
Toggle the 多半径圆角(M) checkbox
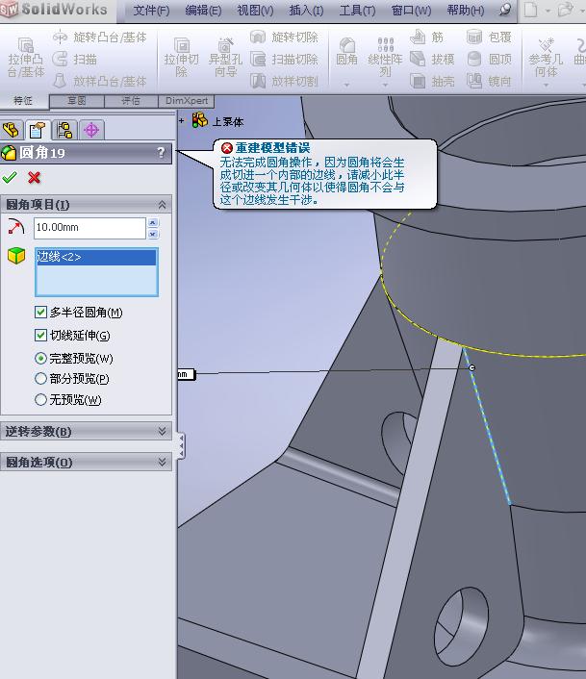click(40, 312)
